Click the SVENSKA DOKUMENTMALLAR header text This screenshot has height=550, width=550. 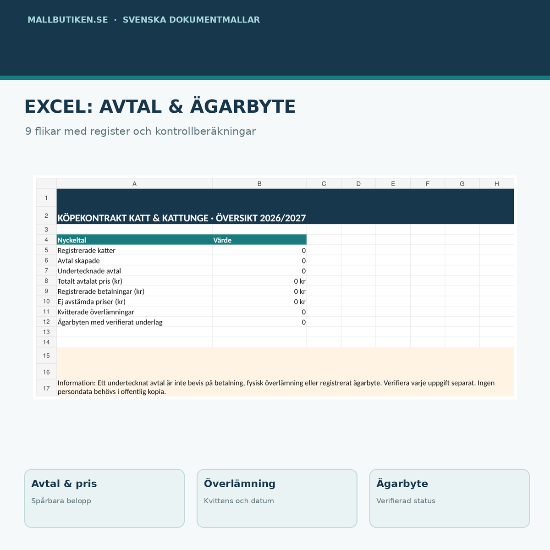191,20
